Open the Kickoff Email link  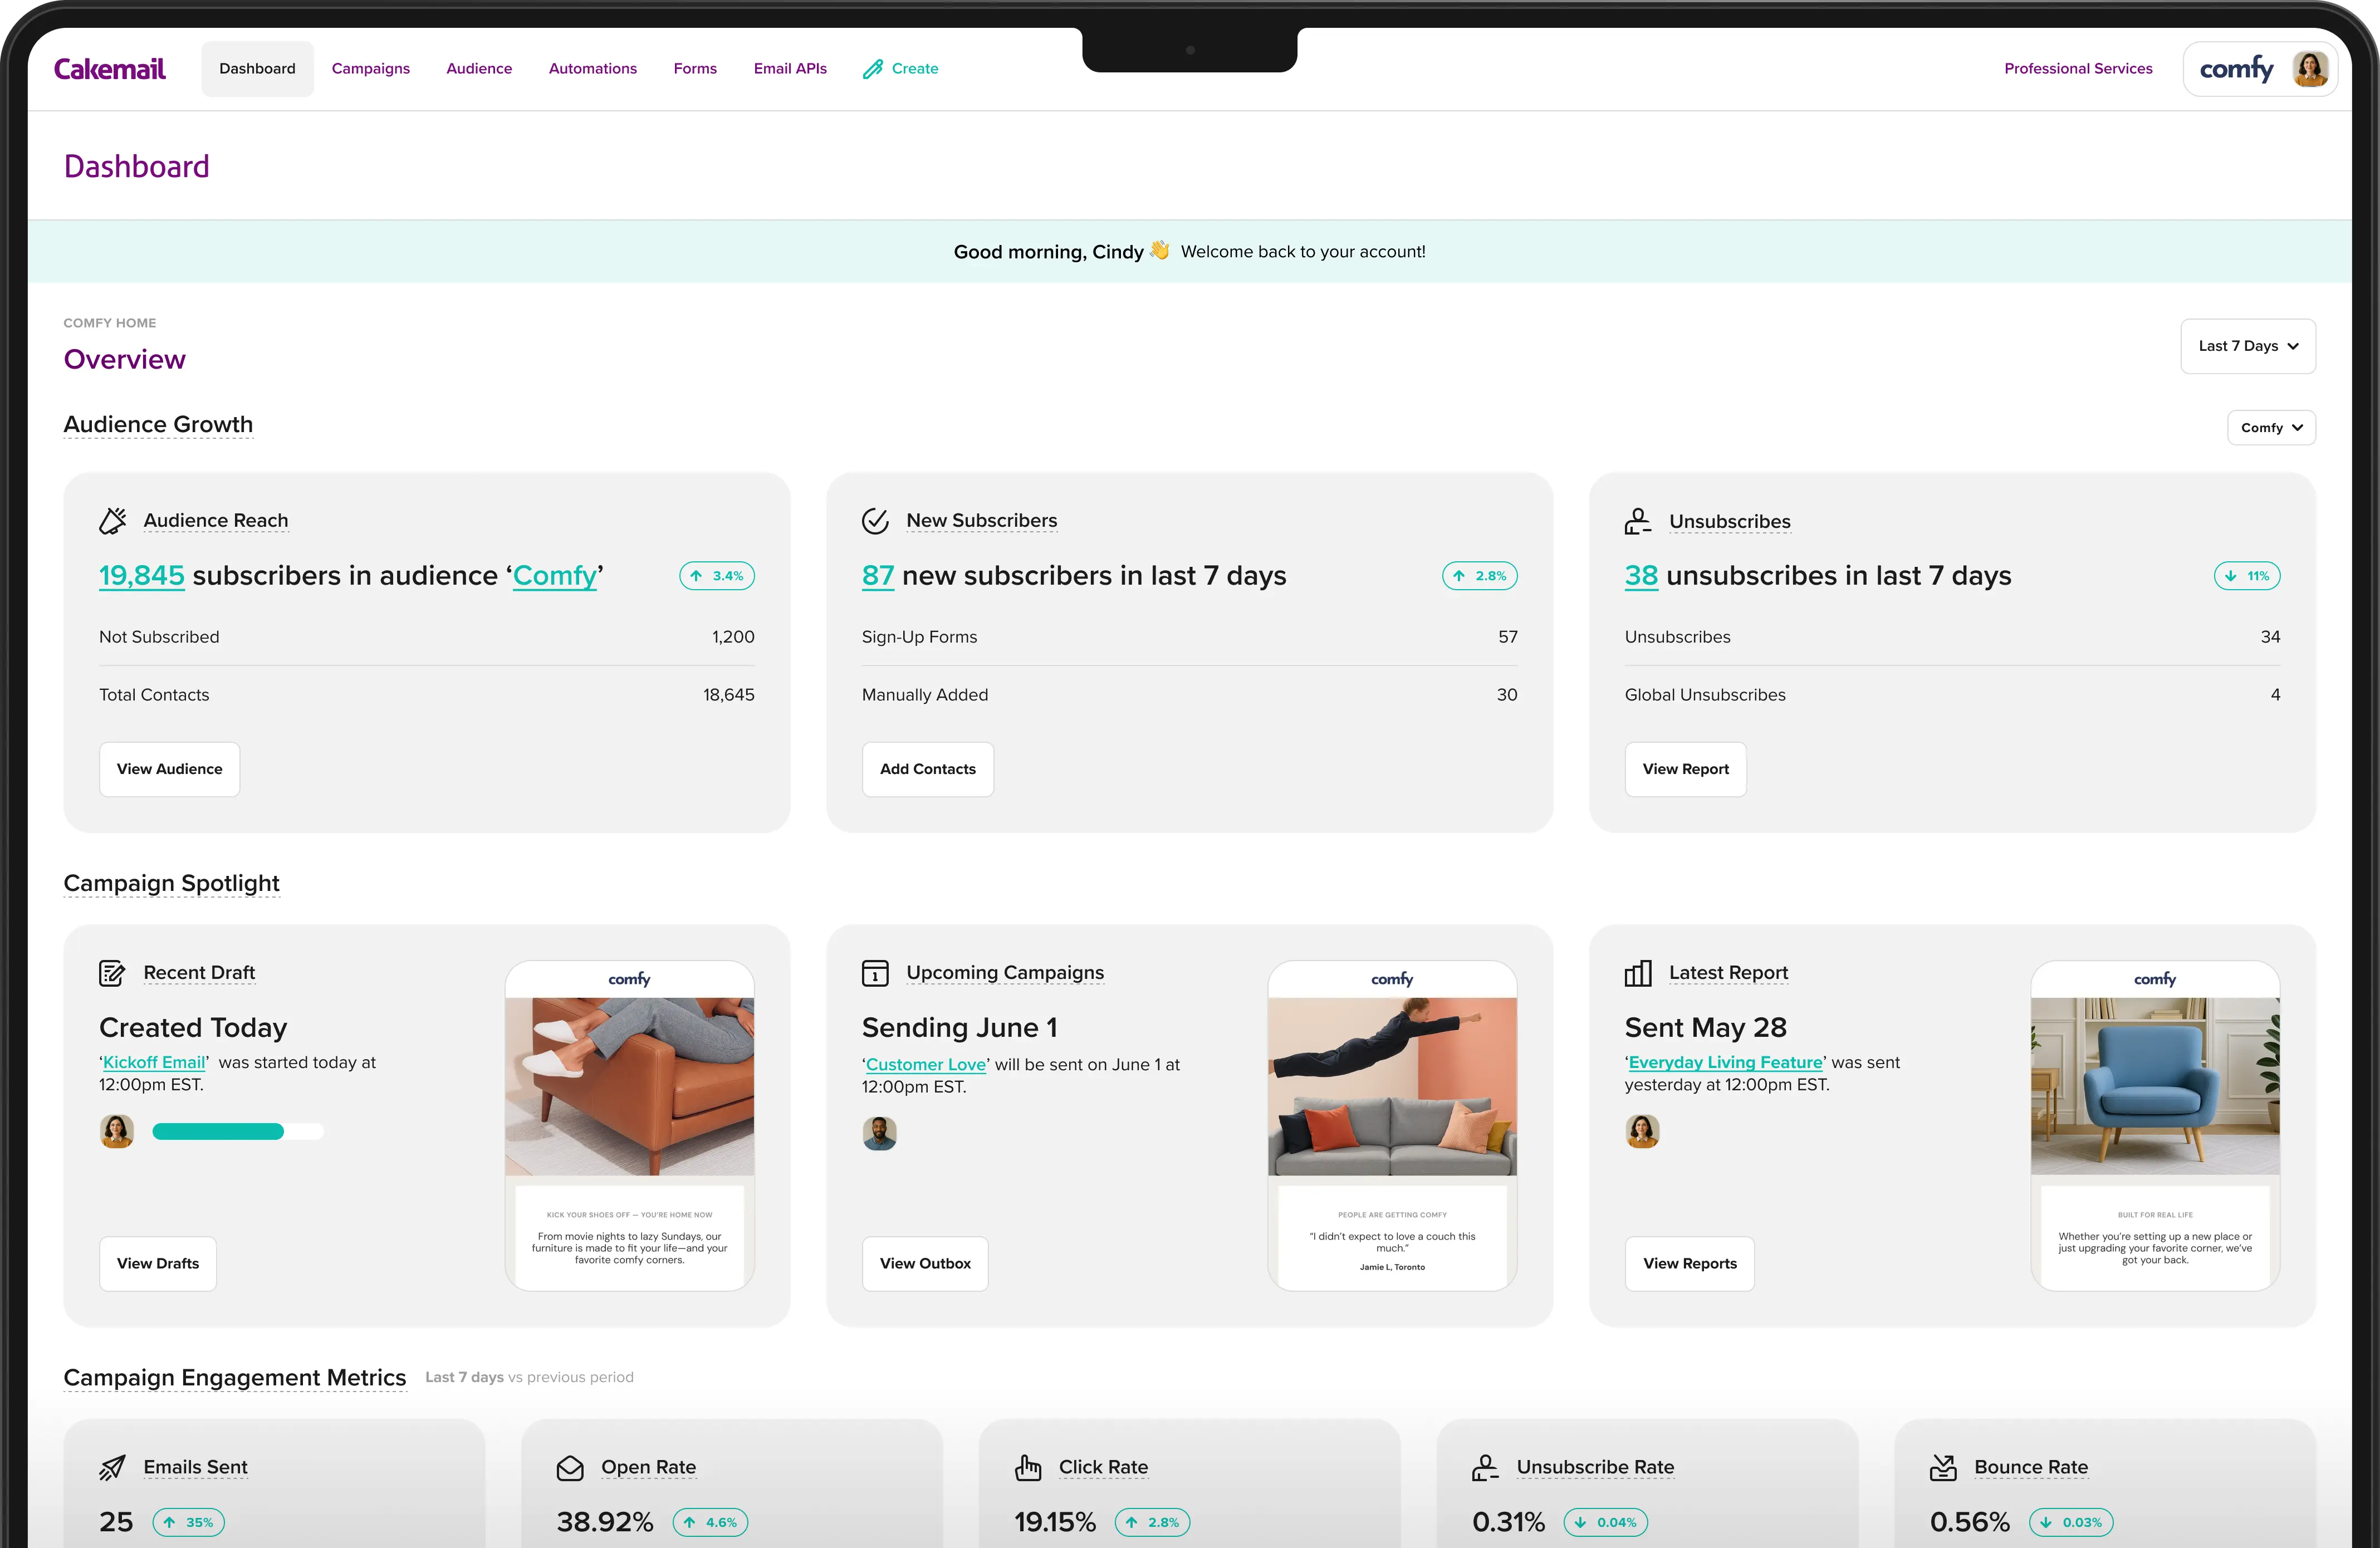(x=154, y=1062)
